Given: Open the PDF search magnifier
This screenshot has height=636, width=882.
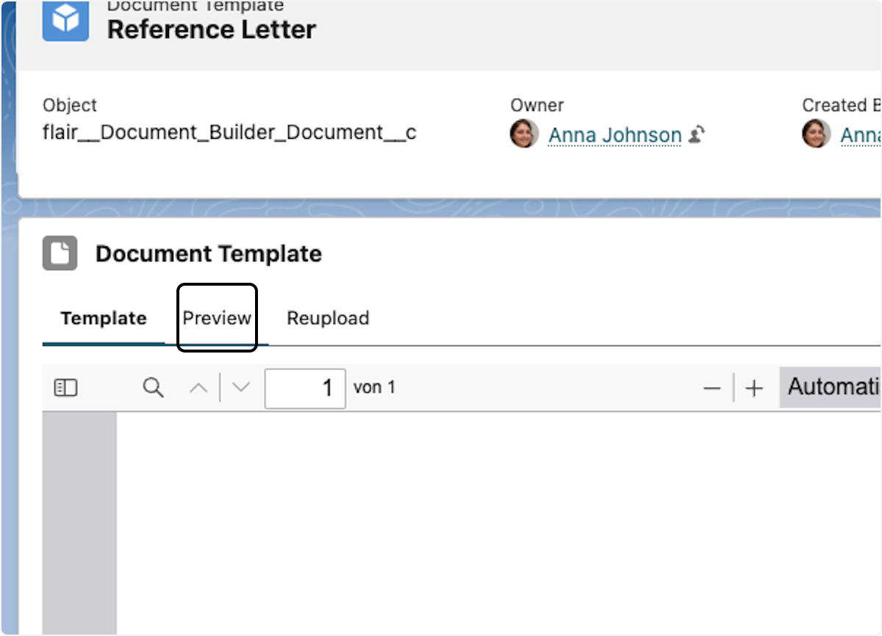Looking at the screenshot, I should click(x=153, y=388).
